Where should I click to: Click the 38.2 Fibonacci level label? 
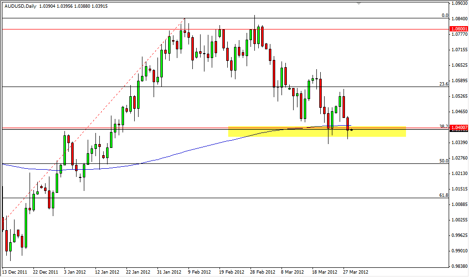tap(443, 126)
